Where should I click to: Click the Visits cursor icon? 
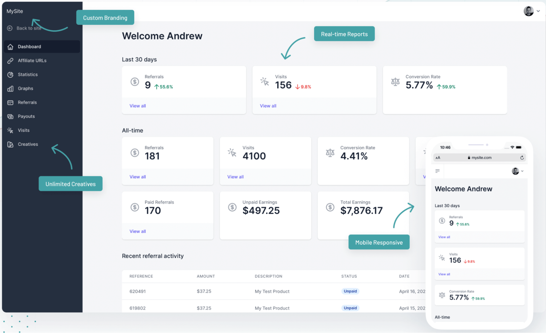coord(10,130)
